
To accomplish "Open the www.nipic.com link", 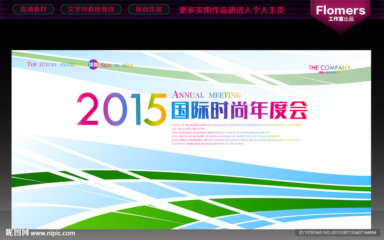I will pyautogui.click(x=52, y=233).
